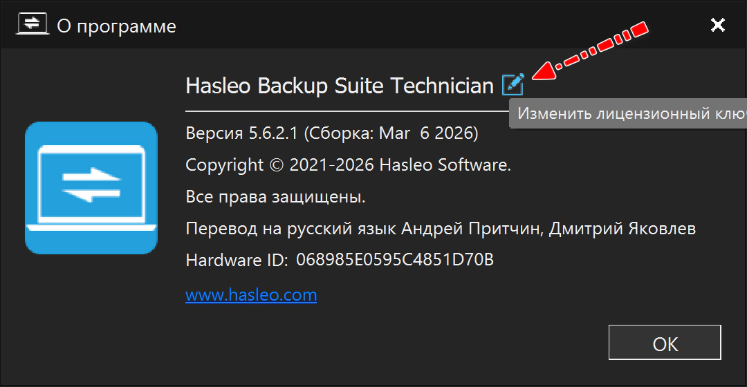This screenshot has height=387, width=747.
Task: Click the Все права защищены line
Action: coord(275,197)
